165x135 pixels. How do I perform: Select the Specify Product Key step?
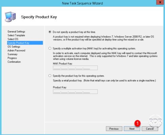pyautogui.click(x=25, y=43)
